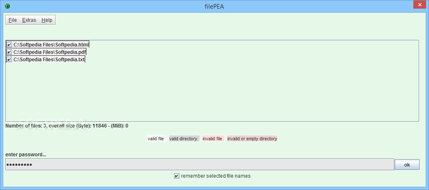The image size is (429, 190).
Task: Open the Extras menu
Action: click(x=29, y=20)
